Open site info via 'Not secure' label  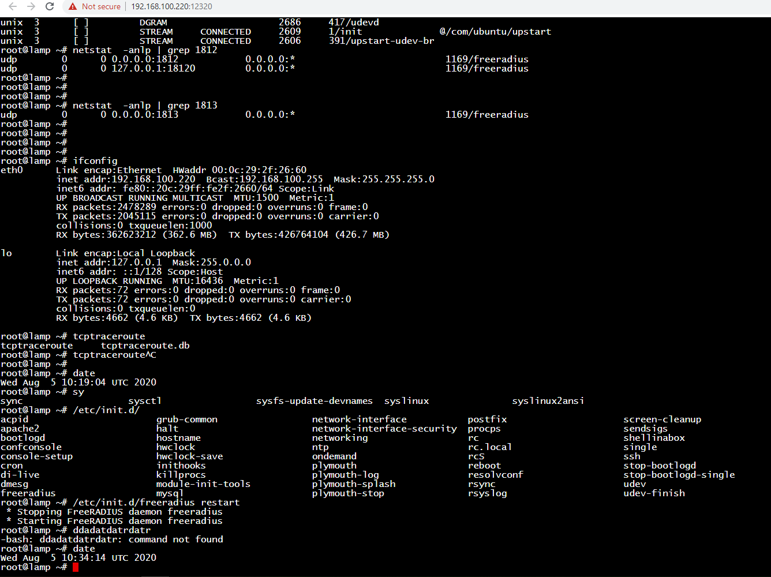pos(101,6)
